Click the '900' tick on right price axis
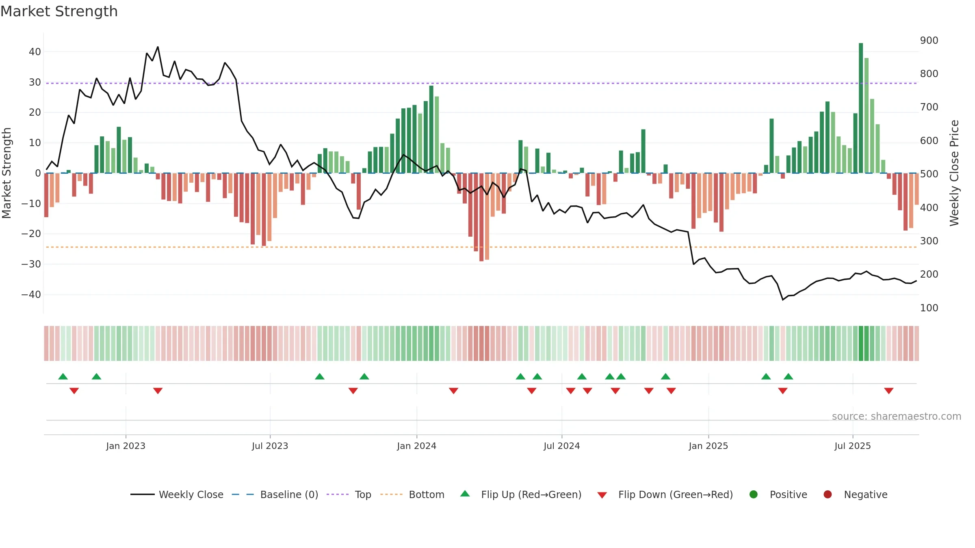This screenshot has height=548, width=975. click(929, 41)
